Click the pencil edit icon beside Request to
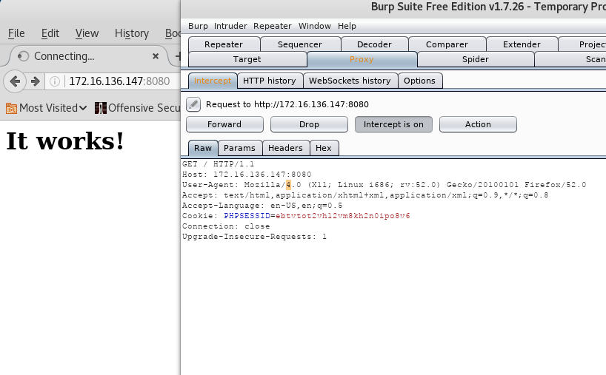The image size is (606, 375). click(x=193, y=104)
